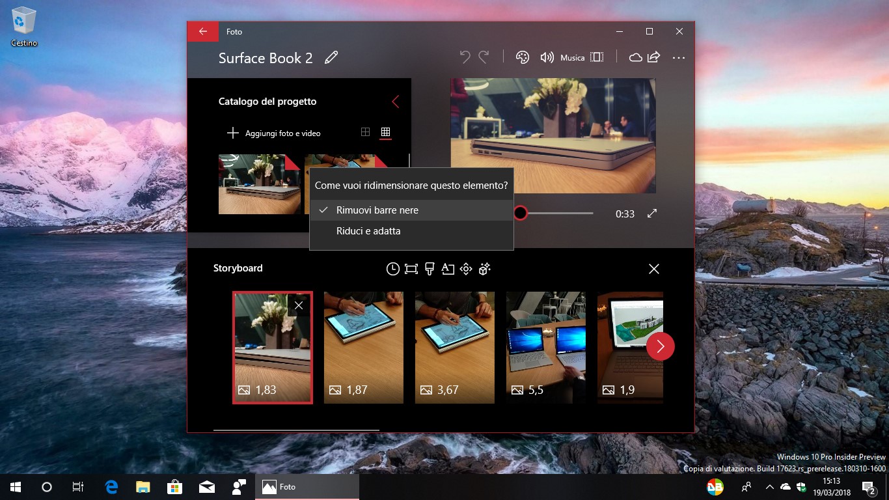
Task: Change video aspect ratio icon
Action: pos(597,57)
